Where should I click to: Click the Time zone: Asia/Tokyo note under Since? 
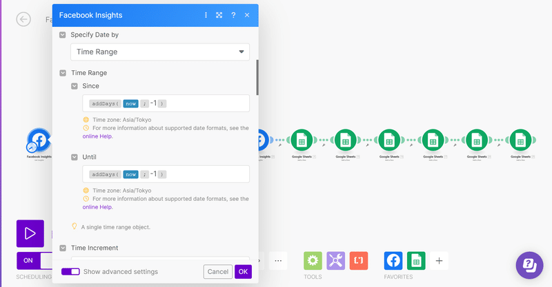[122, 120]
